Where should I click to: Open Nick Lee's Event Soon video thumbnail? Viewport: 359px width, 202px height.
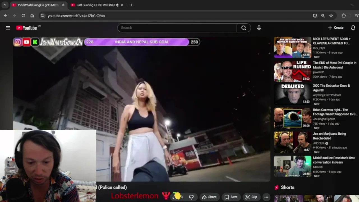(293, 47)
